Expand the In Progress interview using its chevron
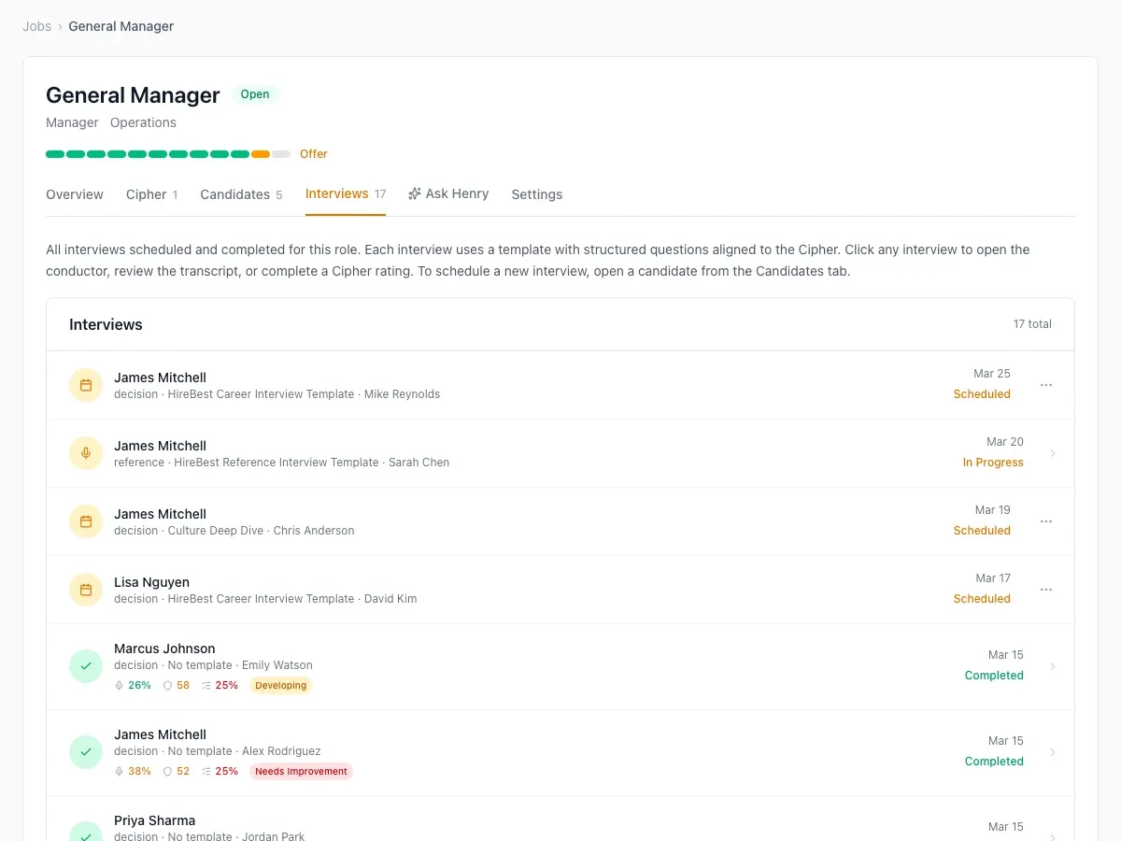This screenshot has height=841, width=1121. coord(1053,453)
